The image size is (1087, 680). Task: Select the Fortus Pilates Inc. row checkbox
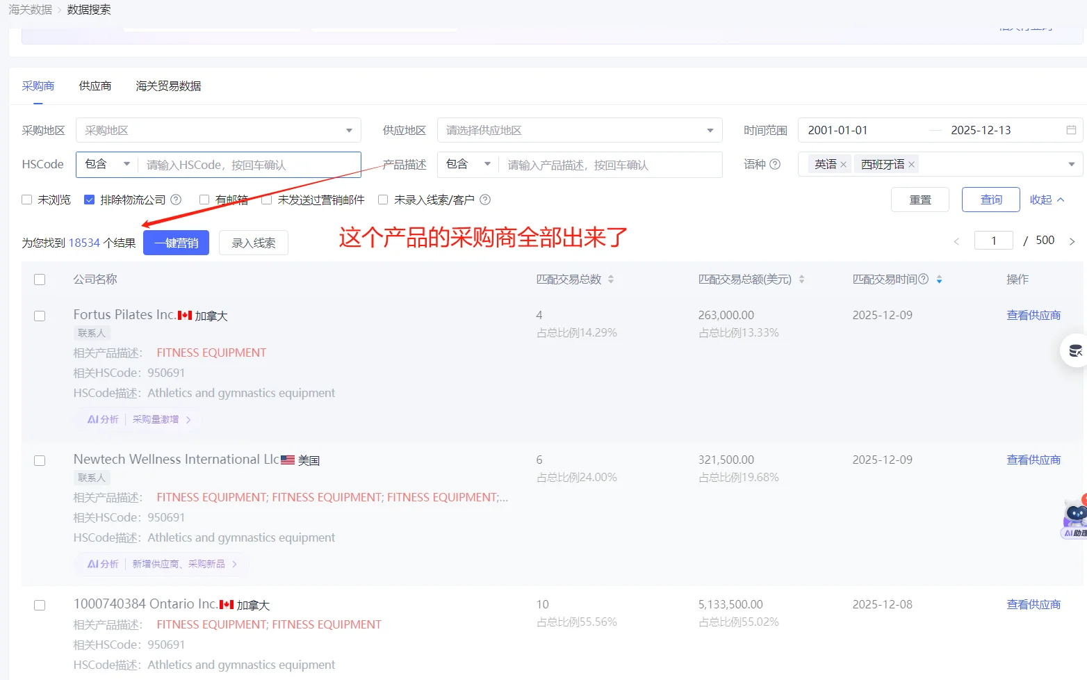(40, 315)
